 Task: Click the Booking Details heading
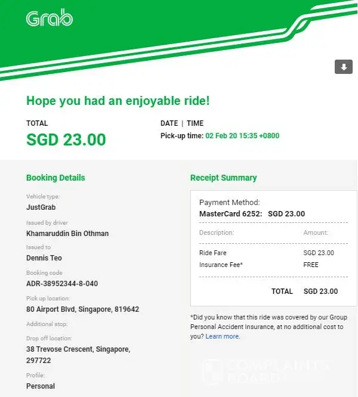coord(55,178)
